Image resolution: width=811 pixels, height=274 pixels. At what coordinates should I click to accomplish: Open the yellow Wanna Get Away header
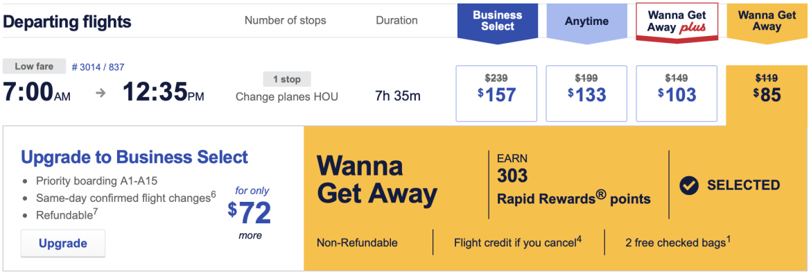(x=767, y=22)
